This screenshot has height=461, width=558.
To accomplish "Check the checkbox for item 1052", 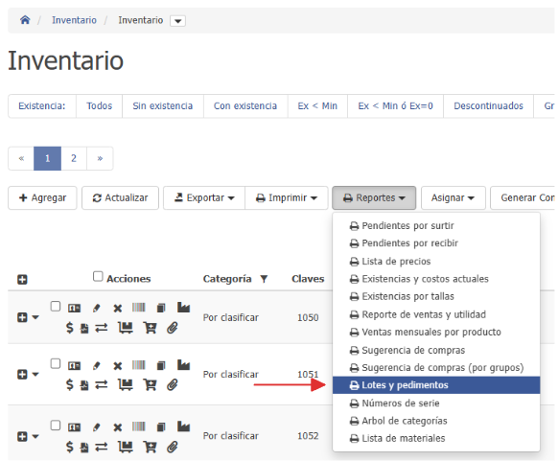I will coord(56,426).
